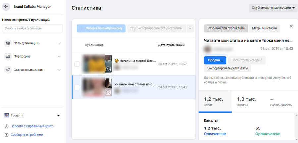
Task: Expand the Платформа filter
Action: tap(59, 56)
